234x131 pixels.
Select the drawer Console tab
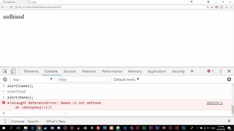point(18,121)
